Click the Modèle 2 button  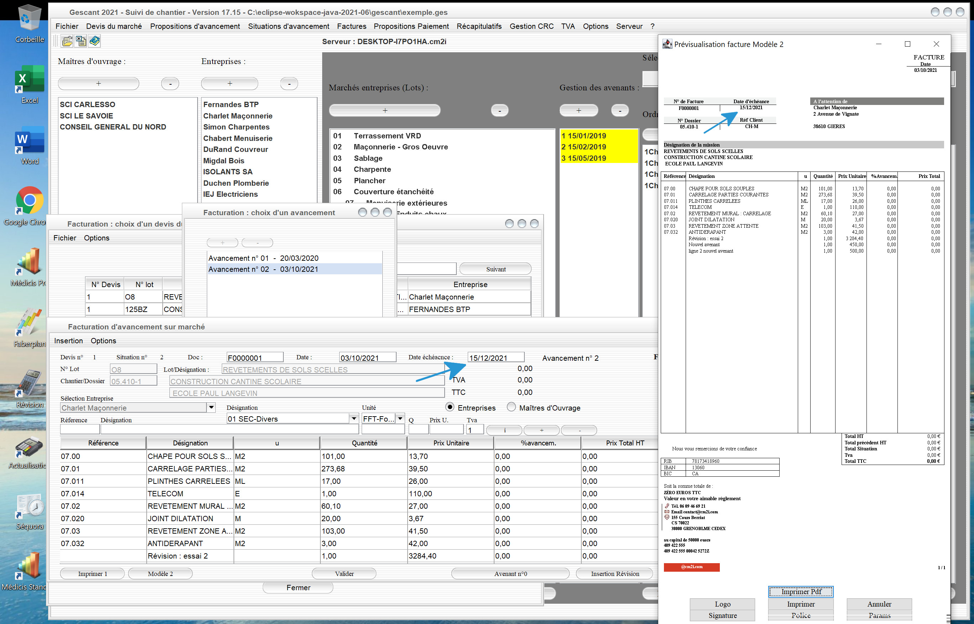tap(160, 574)
